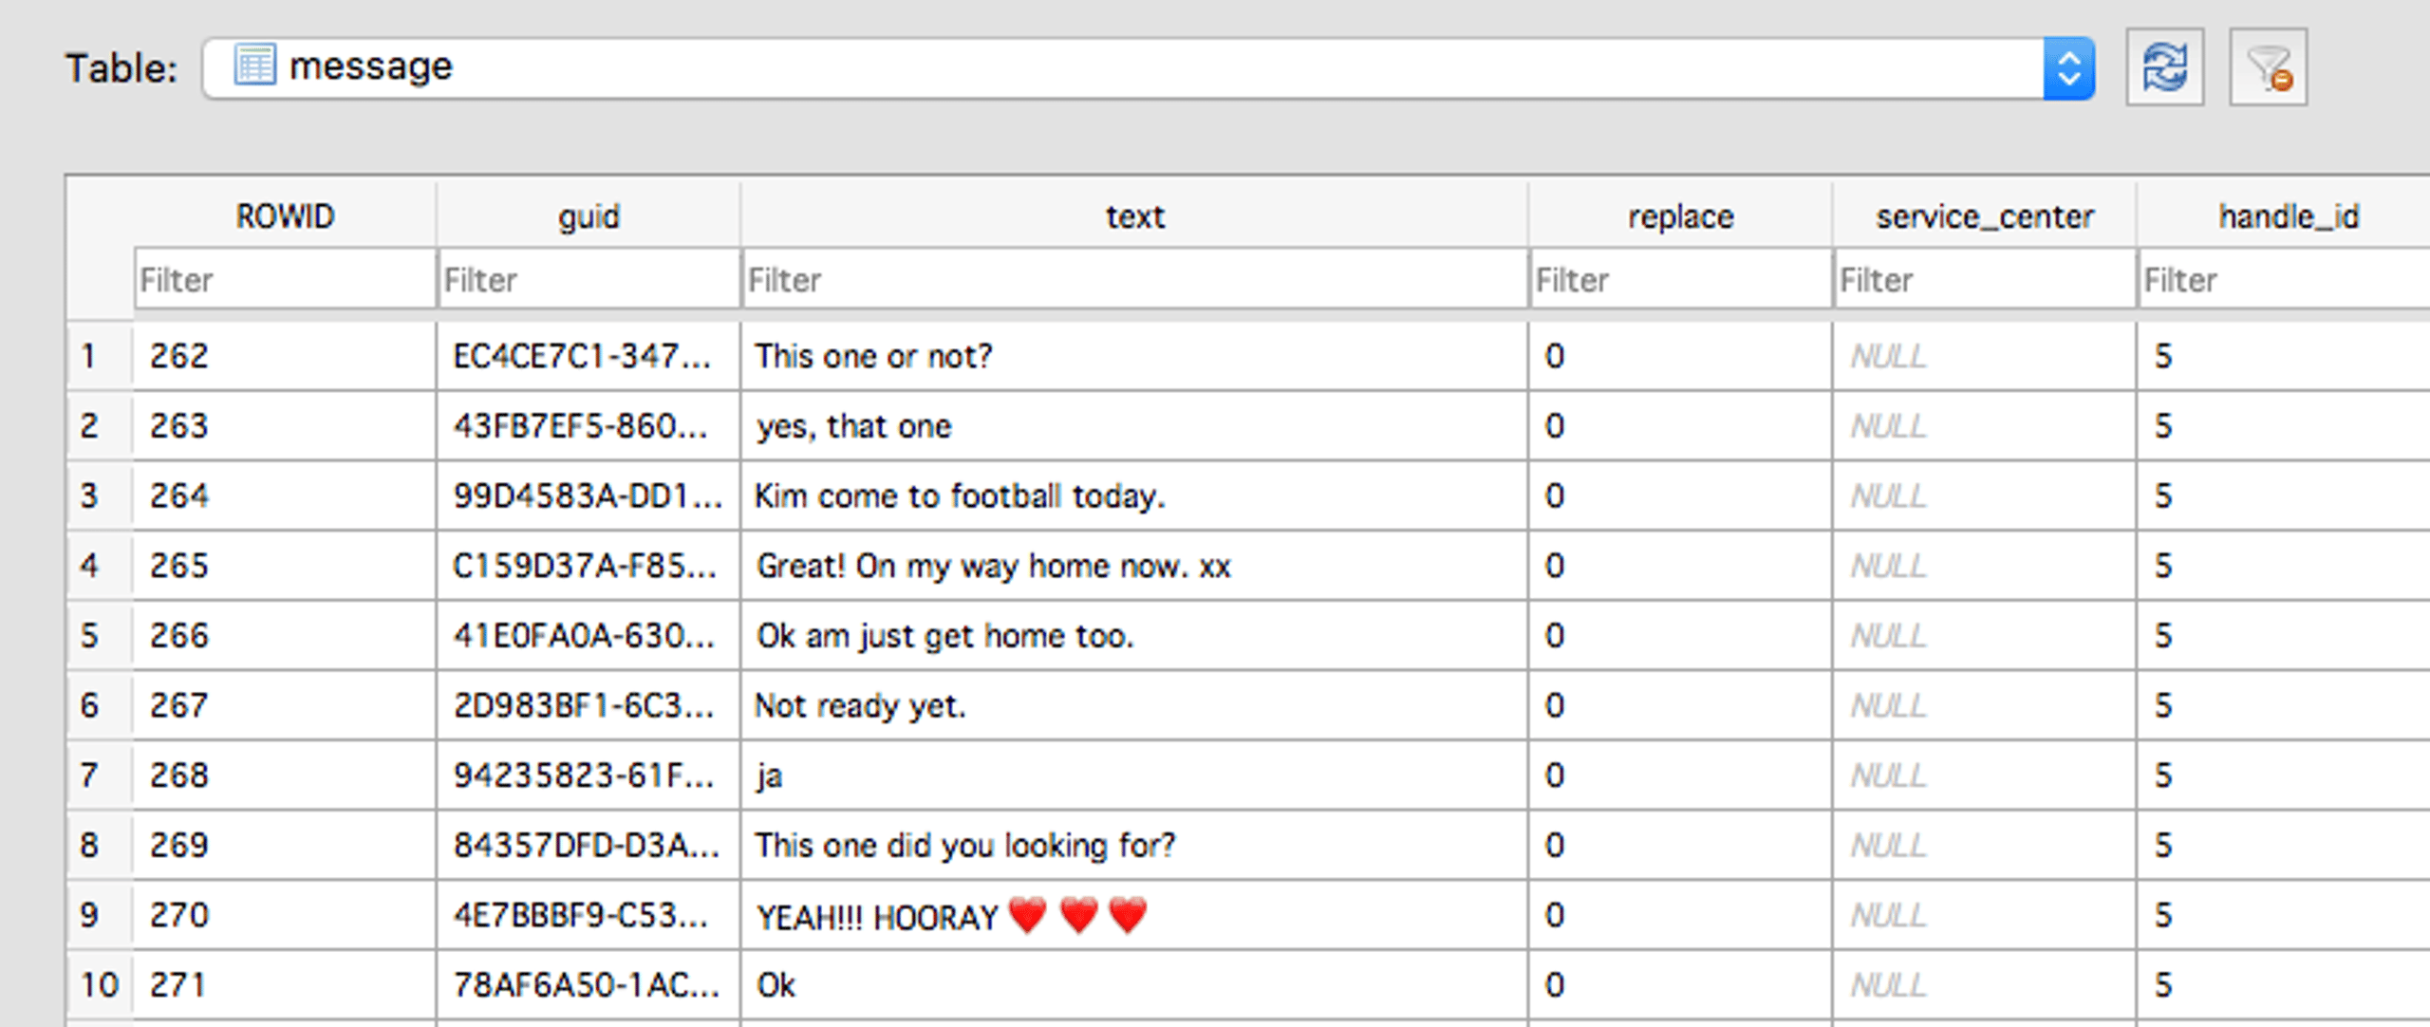Click the clear all filters icon
The width and height of the screenshot is (2430, 1027).
click(2268, 67)
